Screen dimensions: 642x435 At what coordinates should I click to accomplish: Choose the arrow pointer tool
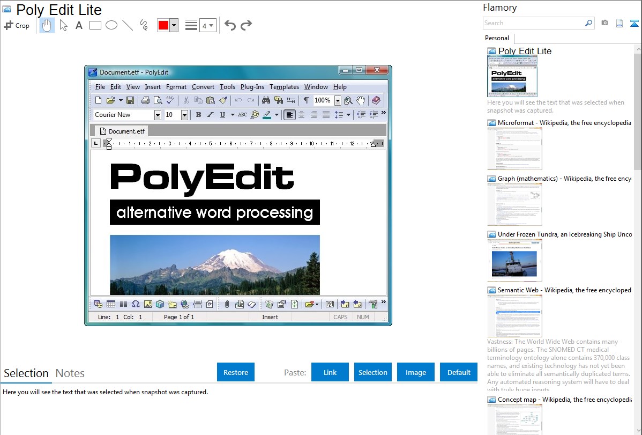(x=64, y=25)
